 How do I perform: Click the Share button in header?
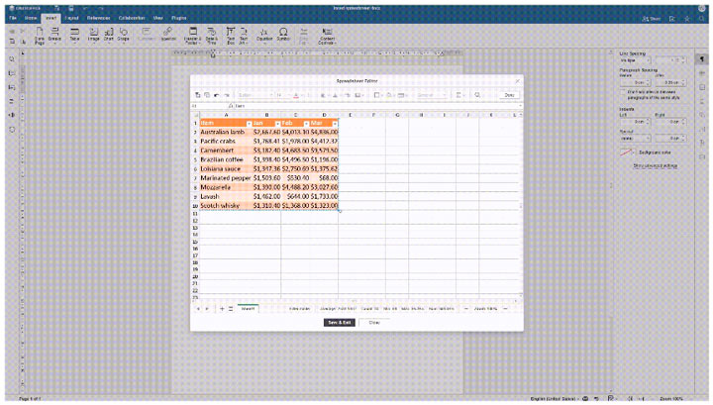click(652, 19)
